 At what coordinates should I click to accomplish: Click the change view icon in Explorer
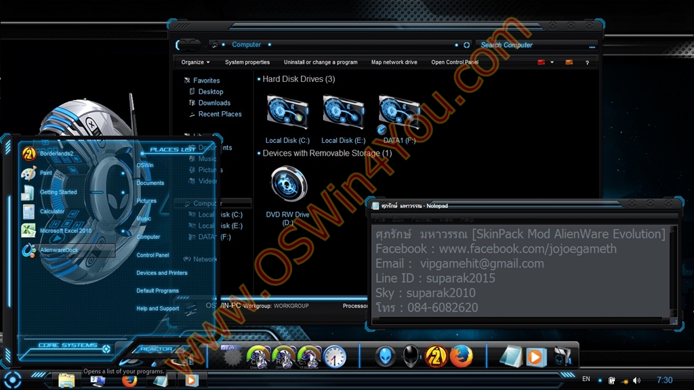pyautogui.click(x=541, y=62)
